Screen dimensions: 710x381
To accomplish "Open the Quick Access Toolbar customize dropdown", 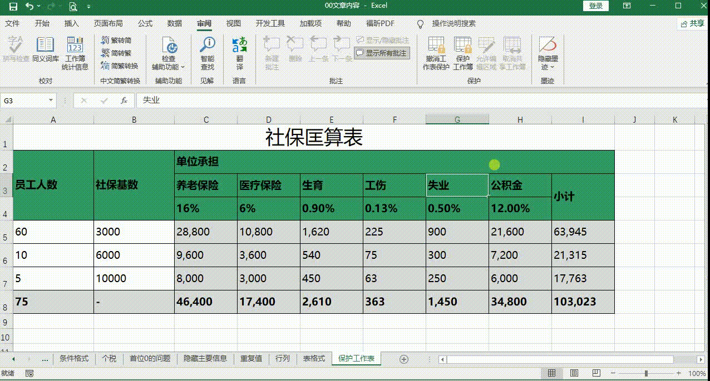I will [x=89, y=7].
